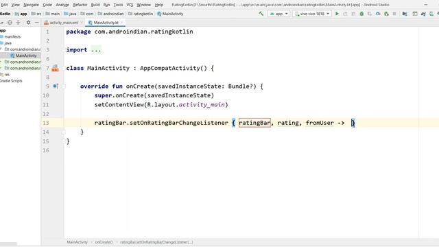The width and height of the screenshot is (439, 247).
Task: Close the MainActivity.kt tab
Action: (x=121, y=23)
